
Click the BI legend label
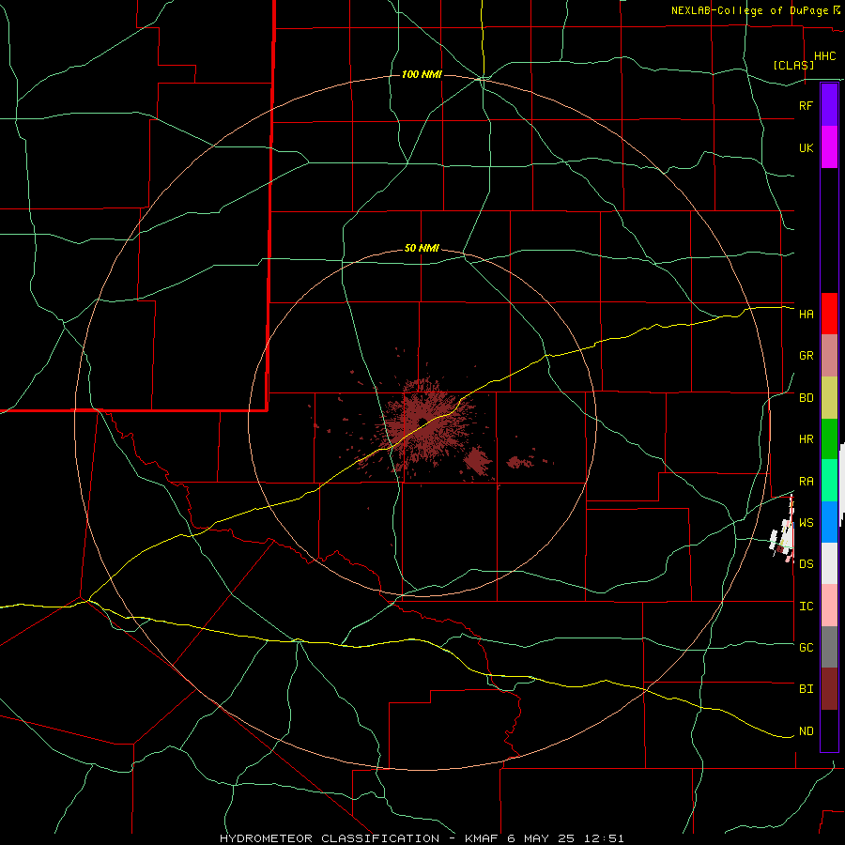tap(806, 689)
